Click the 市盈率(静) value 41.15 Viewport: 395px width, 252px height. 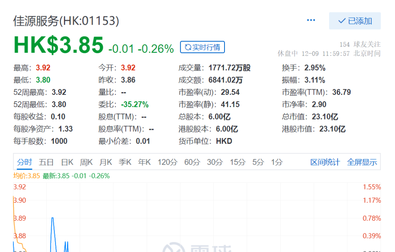[230, 104]
